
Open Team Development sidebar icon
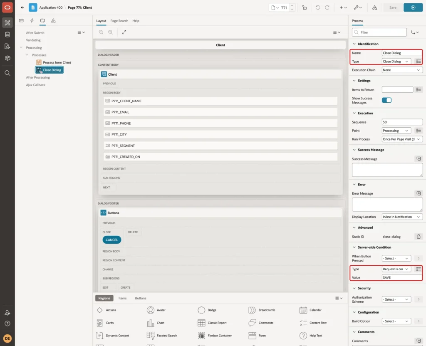(7, 46)
